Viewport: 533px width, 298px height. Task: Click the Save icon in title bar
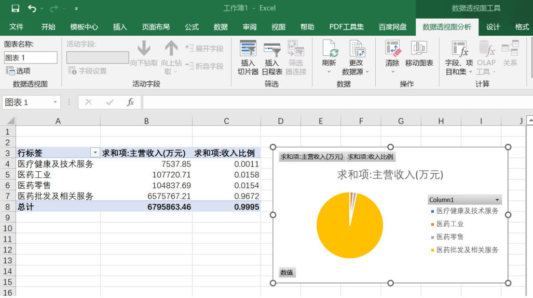point(15,8)
